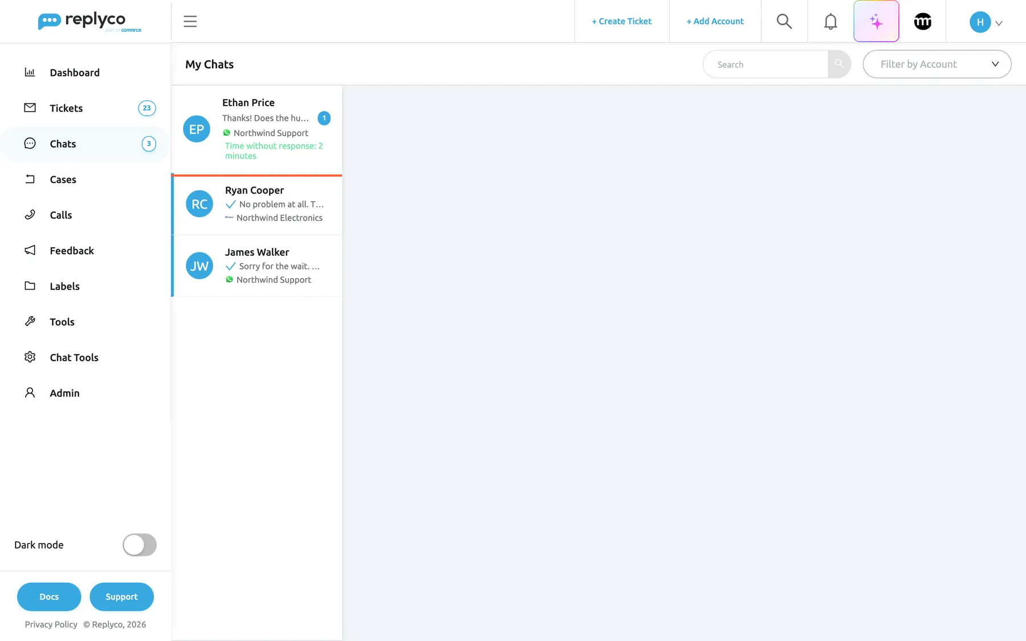Click the Chats count badge 3

click(149, 144)
